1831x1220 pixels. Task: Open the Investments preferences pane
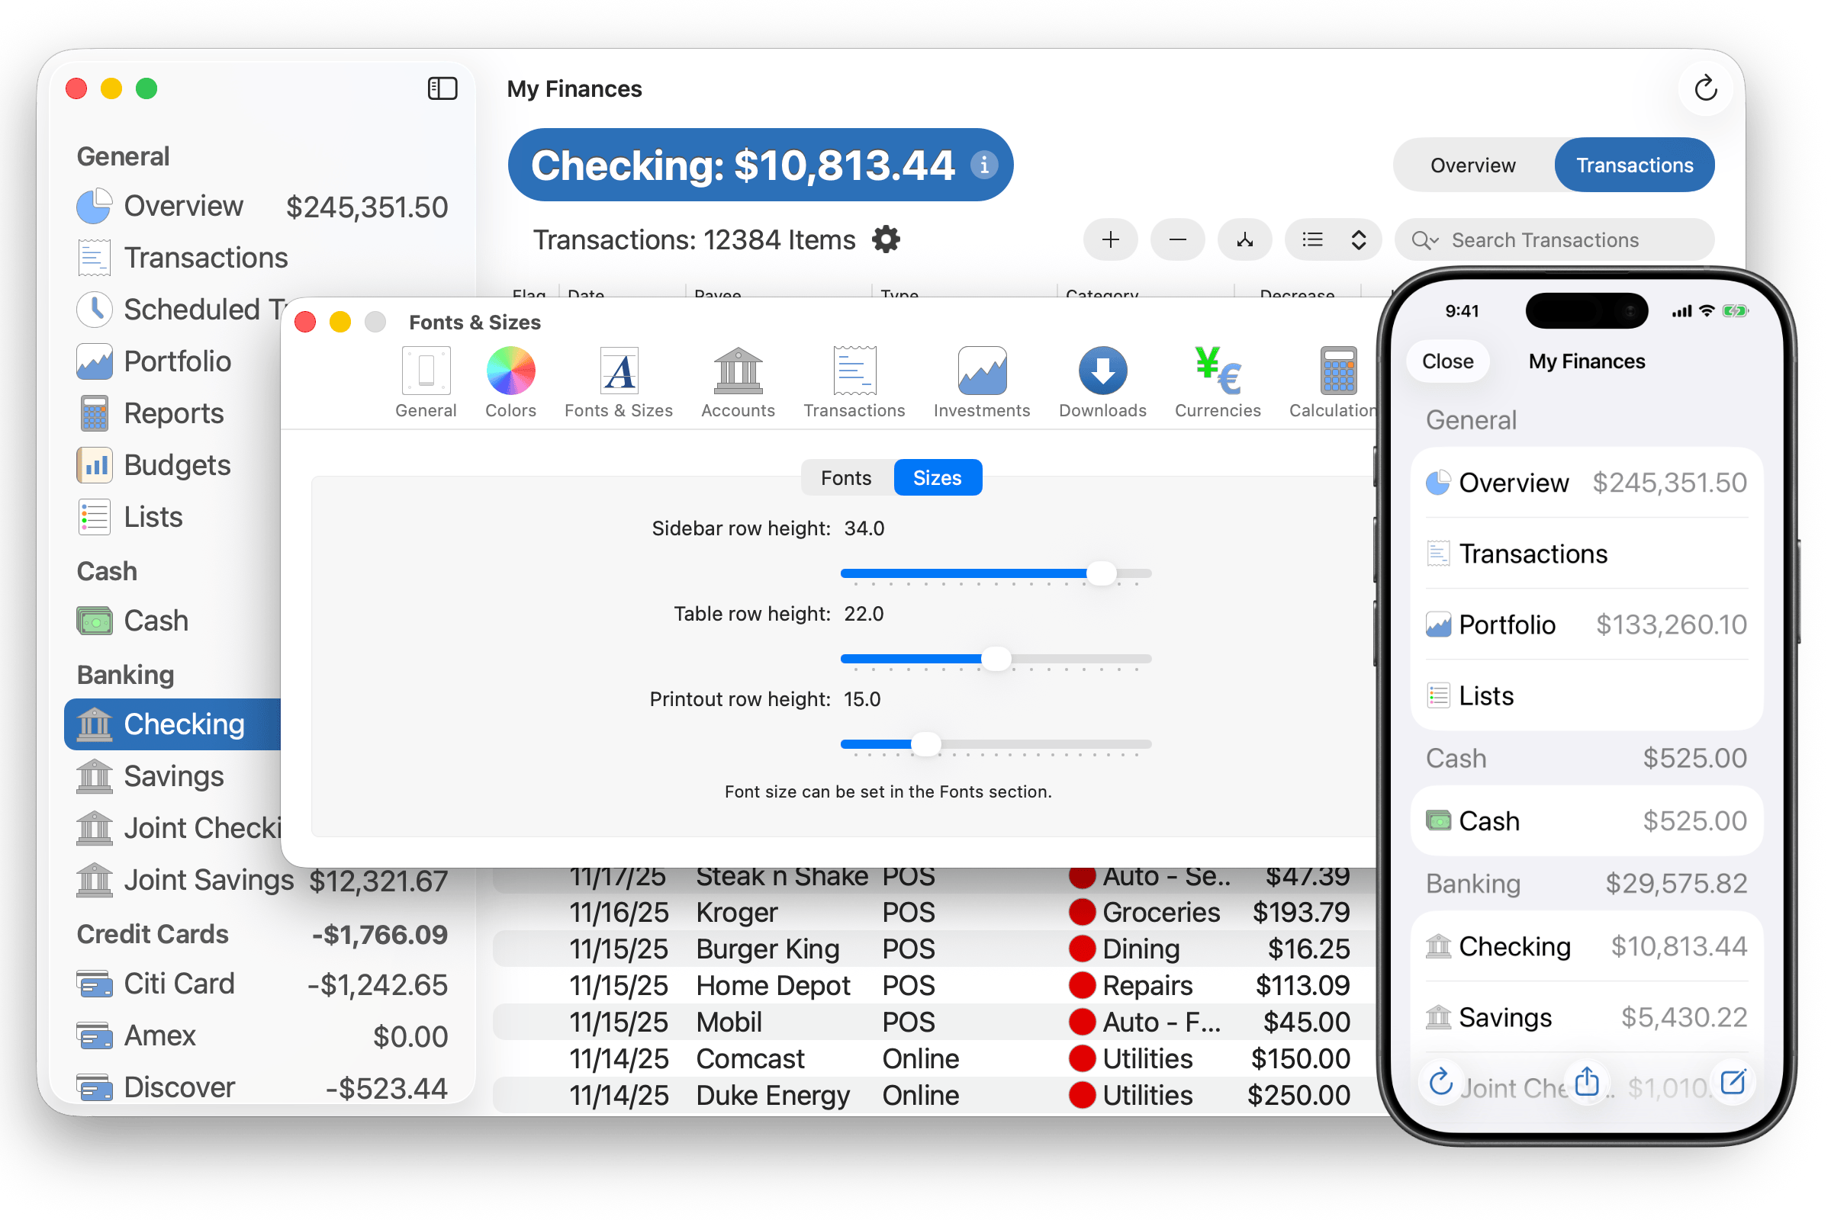point(981,382)
